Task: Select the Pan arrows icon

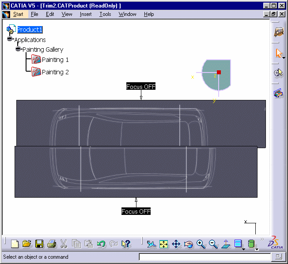Action: tap(176, 245)
